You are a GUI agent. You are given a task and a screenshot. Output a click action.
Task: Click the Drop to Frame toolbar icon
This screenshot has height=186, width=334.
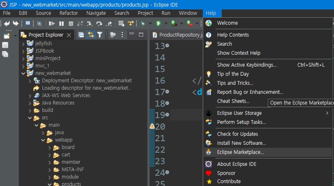click(121, 23)
